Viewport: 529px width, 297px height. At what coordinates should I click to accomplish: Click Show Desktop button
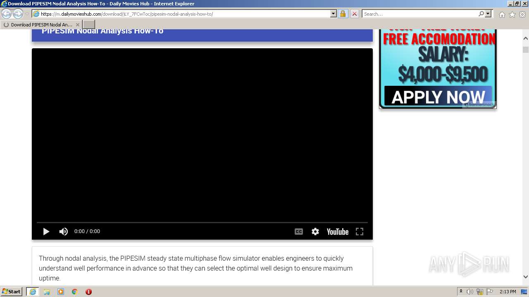pos(524,292)
